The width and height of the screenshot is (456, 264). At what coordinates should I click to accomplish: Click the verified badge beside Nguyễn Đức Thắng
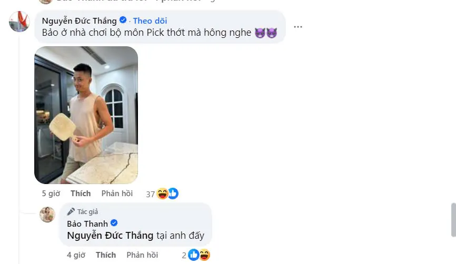pyautogui.click(x=123, y=21)
